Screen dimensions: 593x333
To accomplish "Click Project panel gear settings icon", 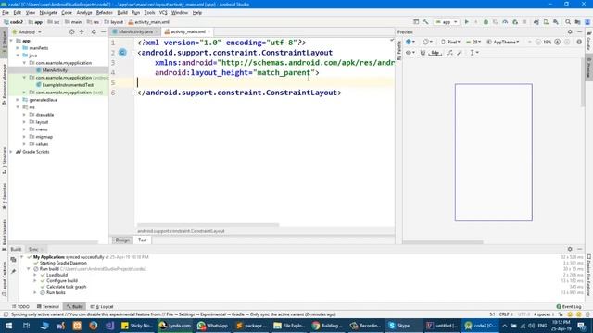I will 94,32.
